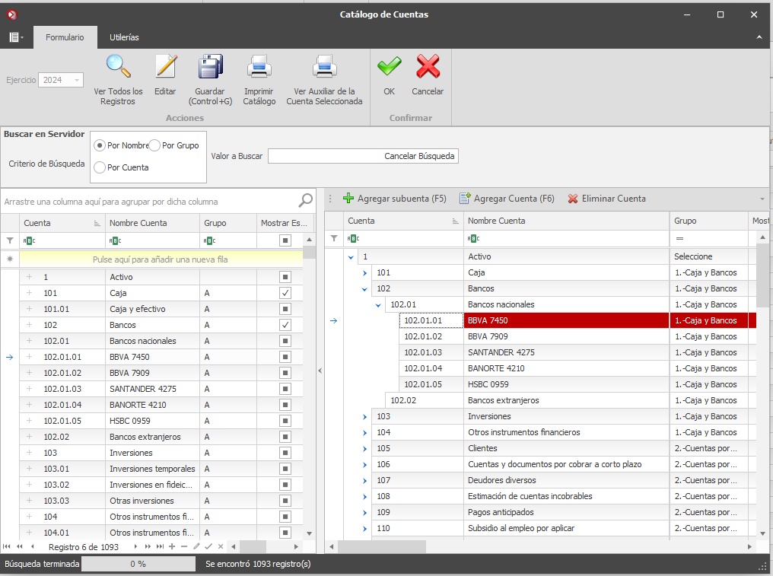Go to last record in navigator

pos(159,546)
